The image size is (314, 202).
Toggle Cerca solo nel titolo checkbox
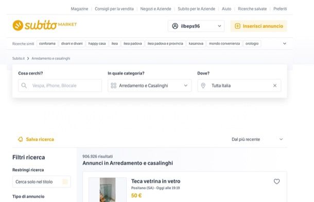65,182
